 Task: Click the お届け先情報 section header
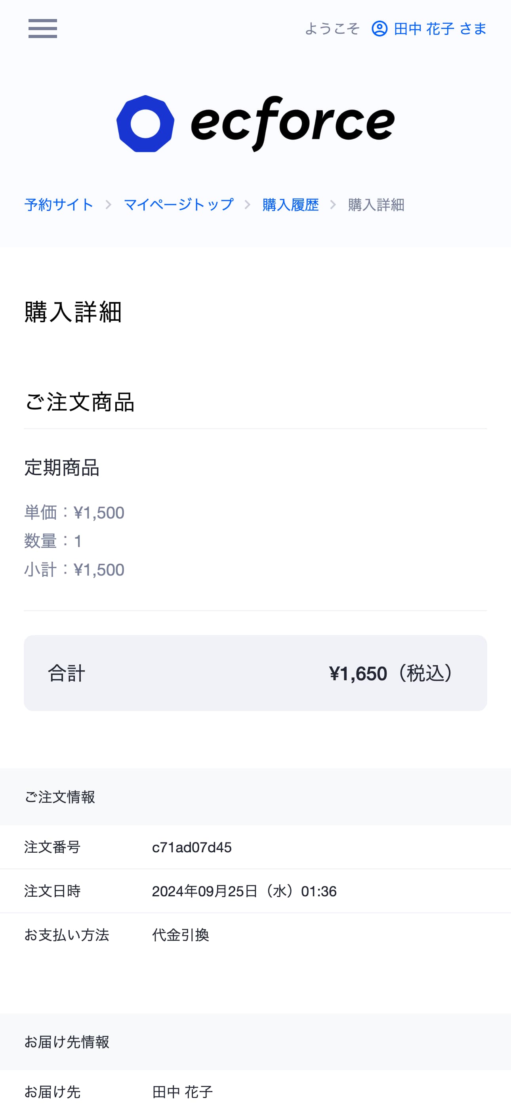point(67,1042)
